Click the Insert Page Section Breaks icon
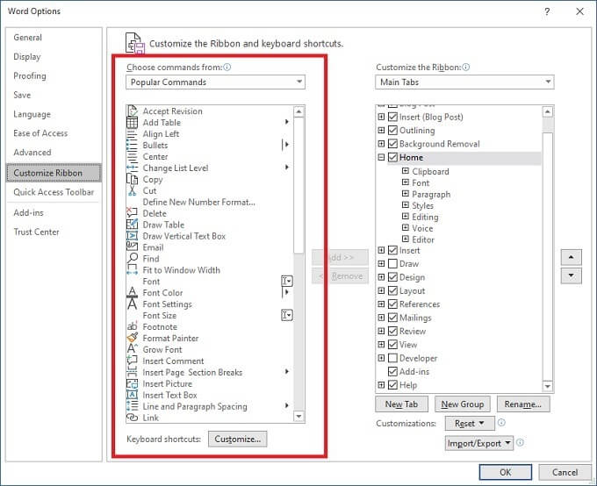The height and width of the screenshot is (486, 597). (132, 372)
